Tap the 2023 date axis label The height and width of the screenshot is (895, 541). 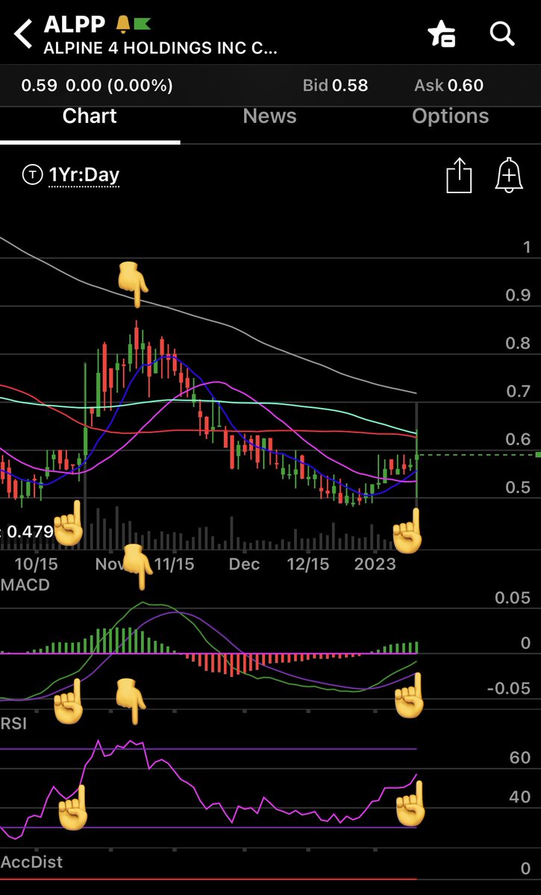click(375, 565)
